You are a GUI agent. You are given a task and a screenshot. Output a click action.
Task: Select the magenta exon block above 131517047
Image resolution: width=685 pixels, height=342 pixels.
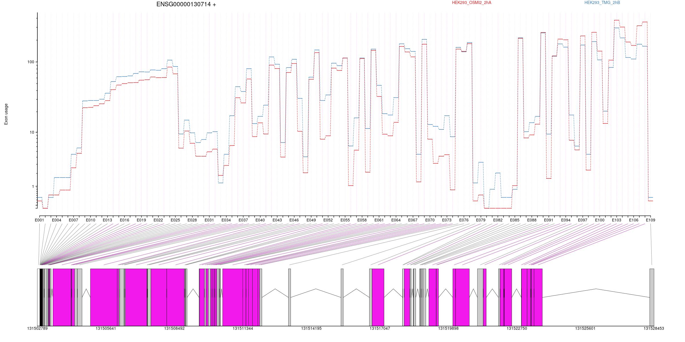point(378,297)
